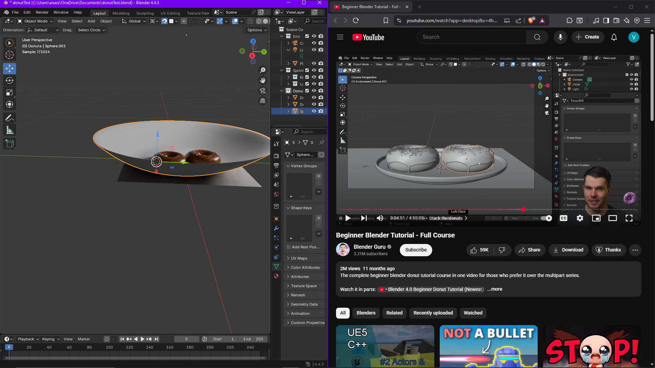Image resolution: width=655 pixels, height=368 pixels.
Task: Switch perspective/orthographic with the grid gizmo
Action: [x=263, y=101]
